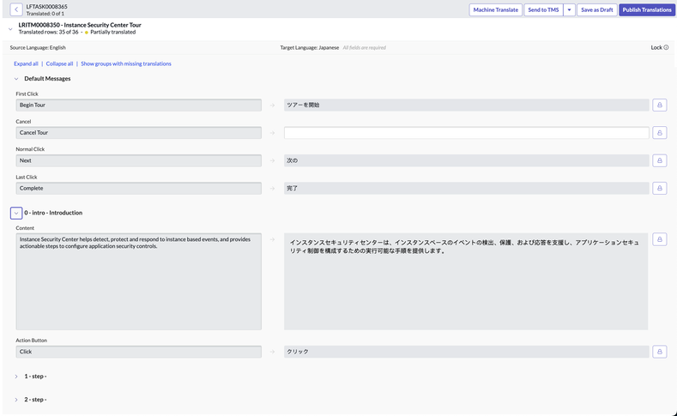Click the Click source action button field
This screenshot has width=677, height=416.
pos(139,352)
